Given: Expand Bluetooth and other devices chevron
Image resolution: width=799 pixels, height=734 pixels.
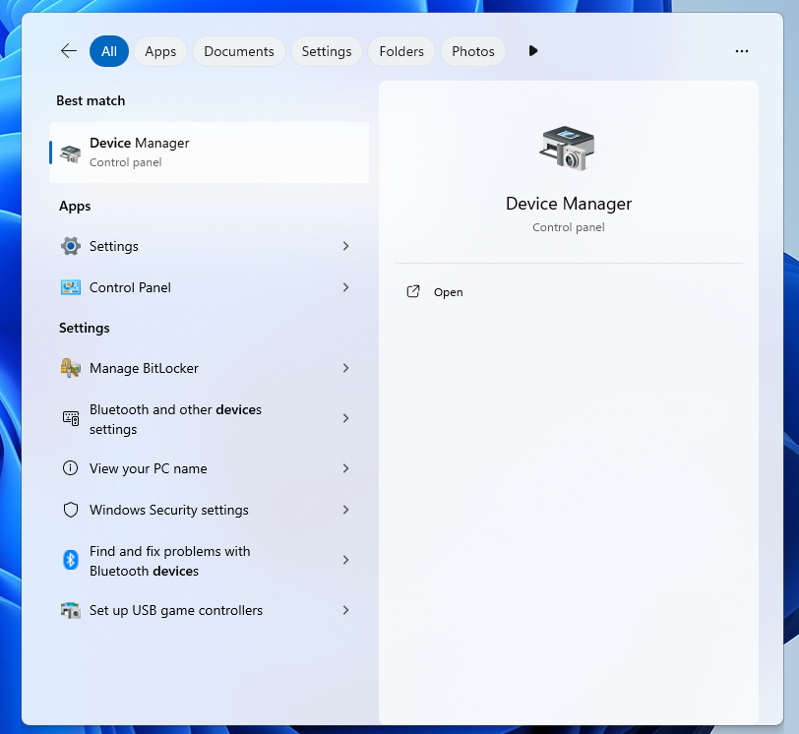Looking at the screenshot, I should pos(346,419).
